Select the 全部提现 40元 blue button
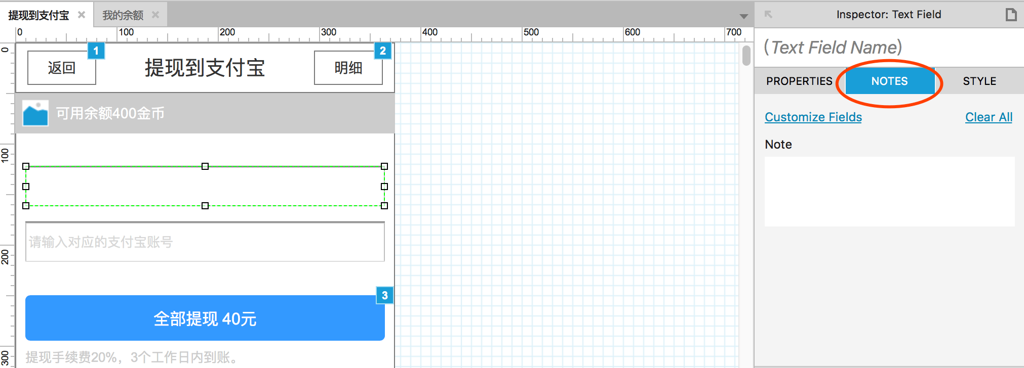 tap(205, 318)
